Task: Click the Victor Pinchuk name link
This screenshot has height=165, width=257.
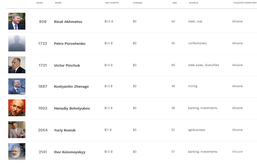Action: [x=67, y=65]
